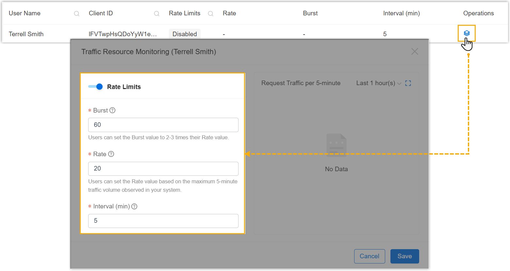
Task: Close the Traffic Resource Monitoring dialog
Action: tap(415, 52)
